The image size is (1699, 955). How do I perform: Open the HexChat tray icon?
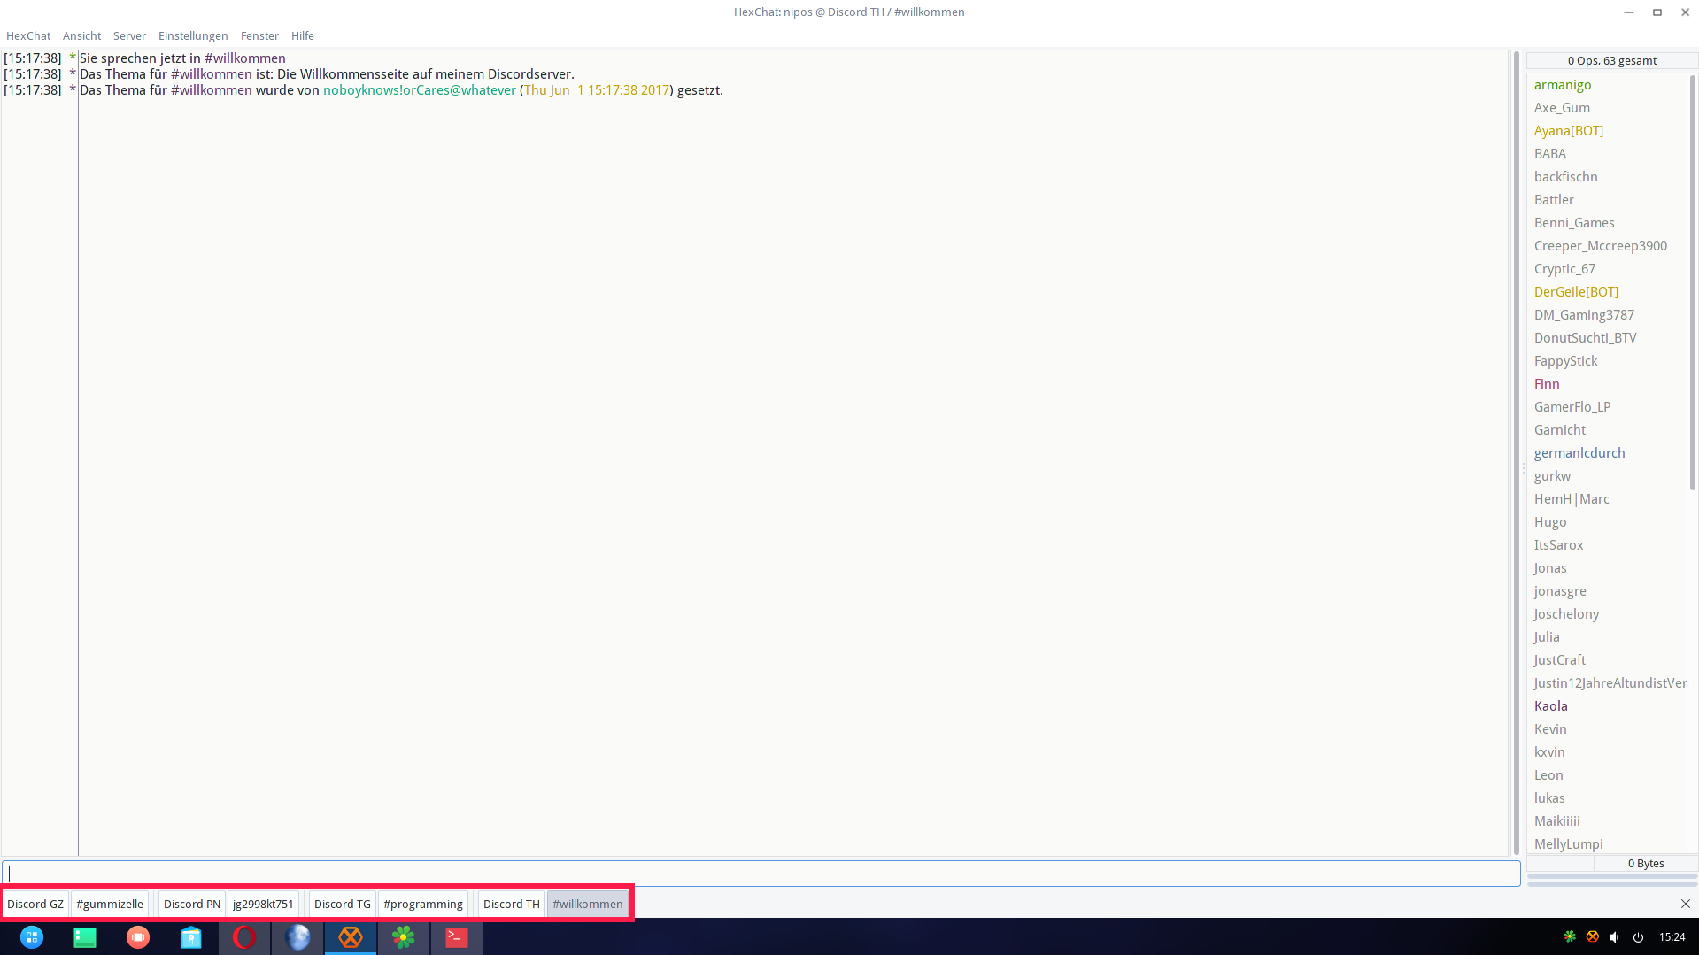tap(1592, 936)
